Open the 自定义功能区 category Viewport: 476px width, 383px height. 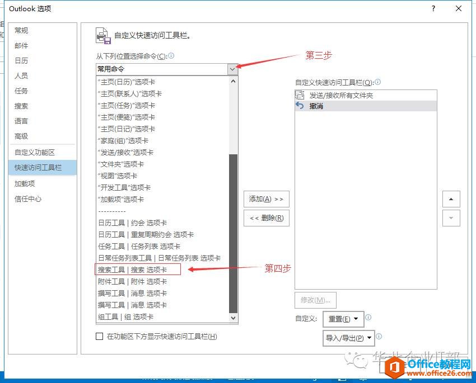coord(42,153)
